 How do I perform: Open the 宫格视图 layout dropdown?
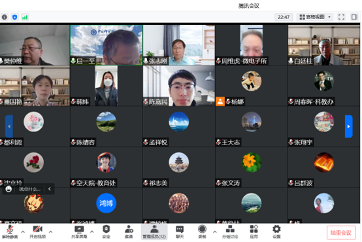[x=315, y=17]
